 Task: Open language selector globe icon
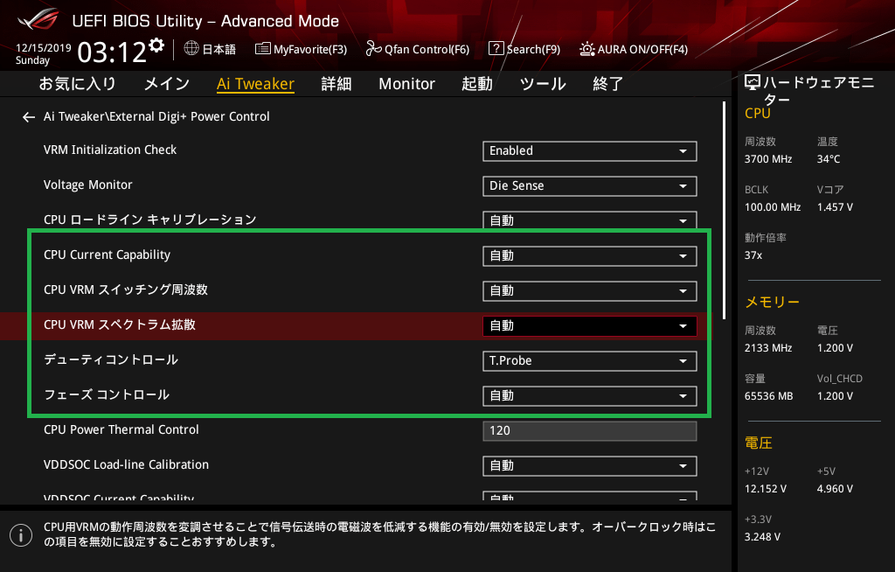(191, 49)
